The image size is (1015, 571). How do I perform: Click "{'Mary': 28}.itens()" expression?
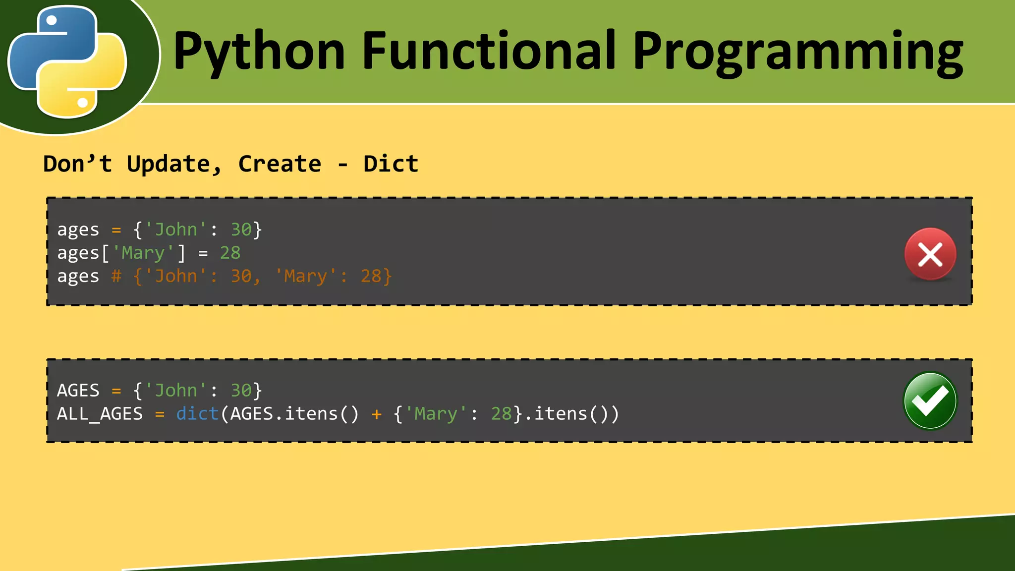(x=501, y=413)
